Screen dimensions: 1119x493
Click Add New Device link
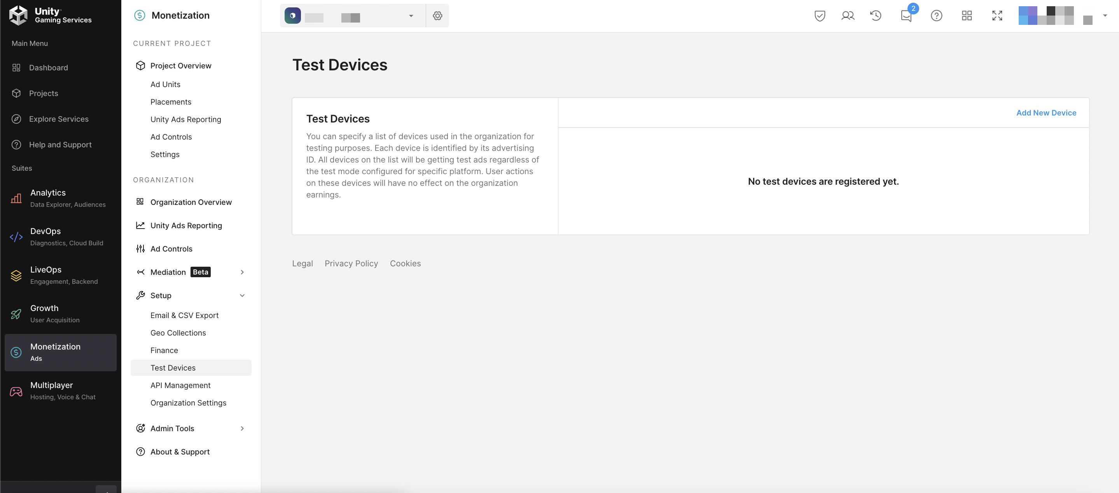click(1046, 113)
